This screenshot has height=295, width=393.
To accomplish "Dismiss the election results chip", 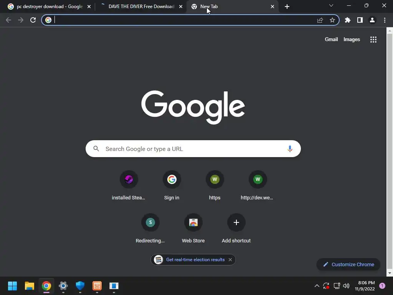I will (x=230, y=260).
